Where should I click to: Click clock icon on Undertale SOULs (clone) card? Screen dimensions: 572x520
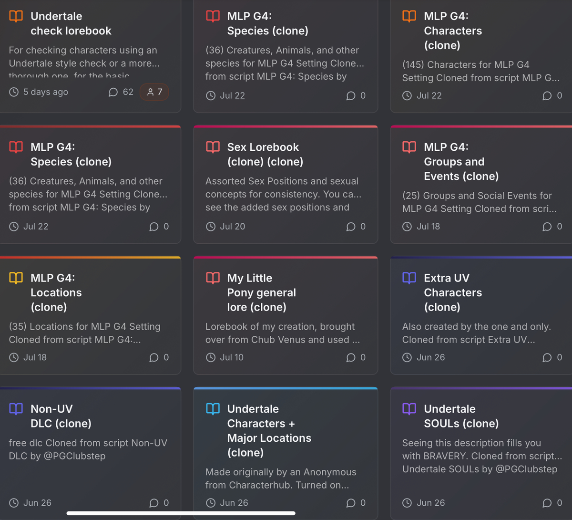pyautogui.click(x=407, y=503)
